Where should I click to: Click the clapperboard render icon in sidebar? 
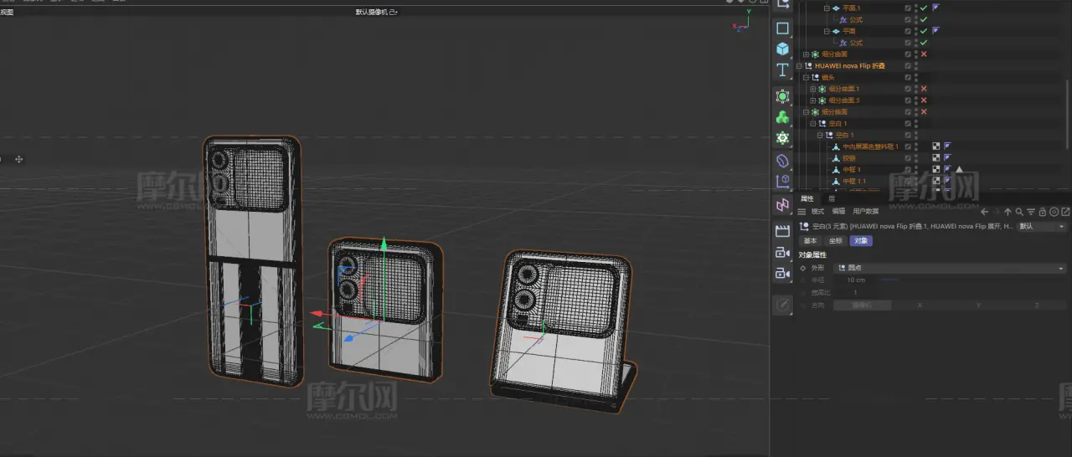(782, 231)
